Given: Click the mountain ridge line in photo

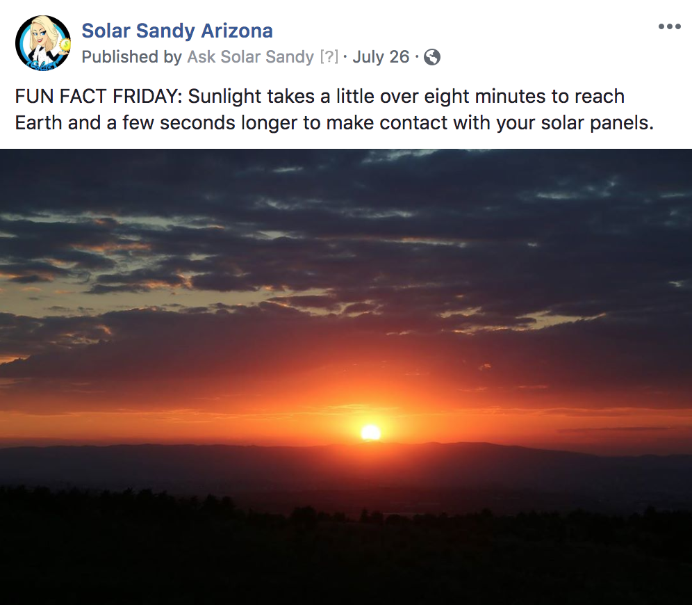Looking at the screenshot, I should pos(346,447).
